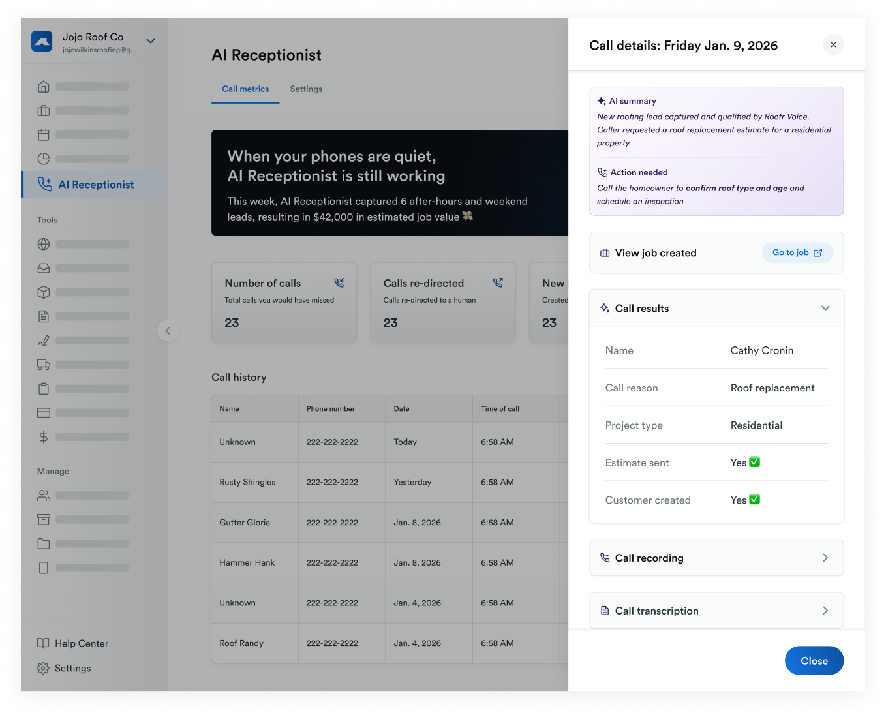
Task: Click the people icon under Manage
Action: click(x=44, y=496)
